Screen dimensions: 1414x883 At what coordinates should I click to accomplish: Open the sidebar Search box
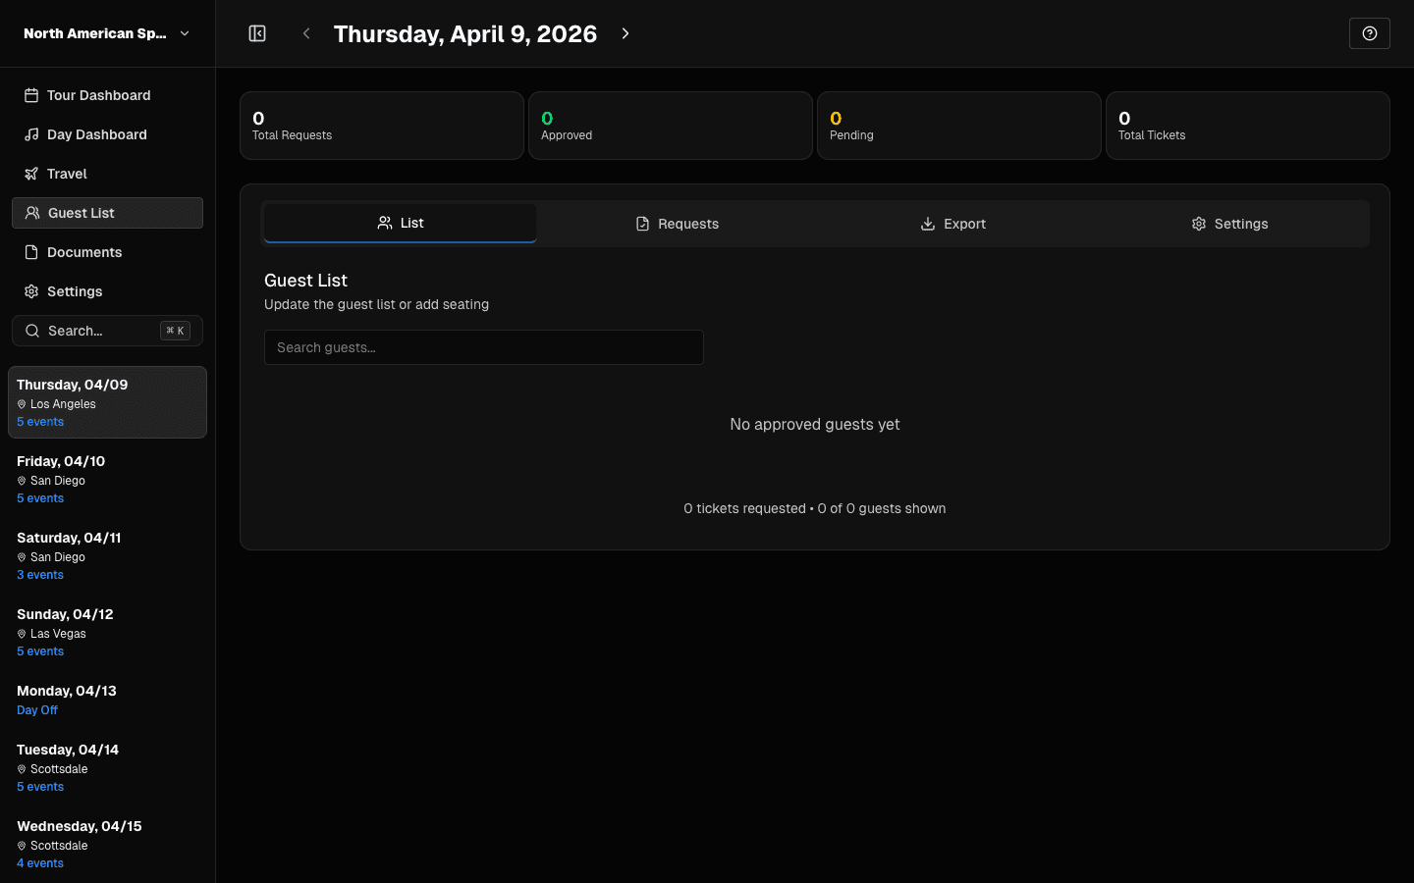(107, 331)
